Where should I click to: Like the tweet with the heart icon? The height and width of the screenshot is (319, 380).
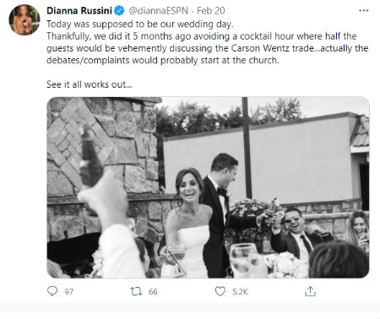(x=220, y=291)
